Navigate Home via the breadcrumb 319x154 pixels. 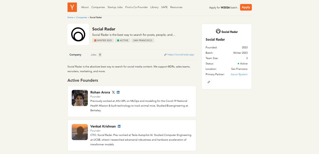[70, 17]
